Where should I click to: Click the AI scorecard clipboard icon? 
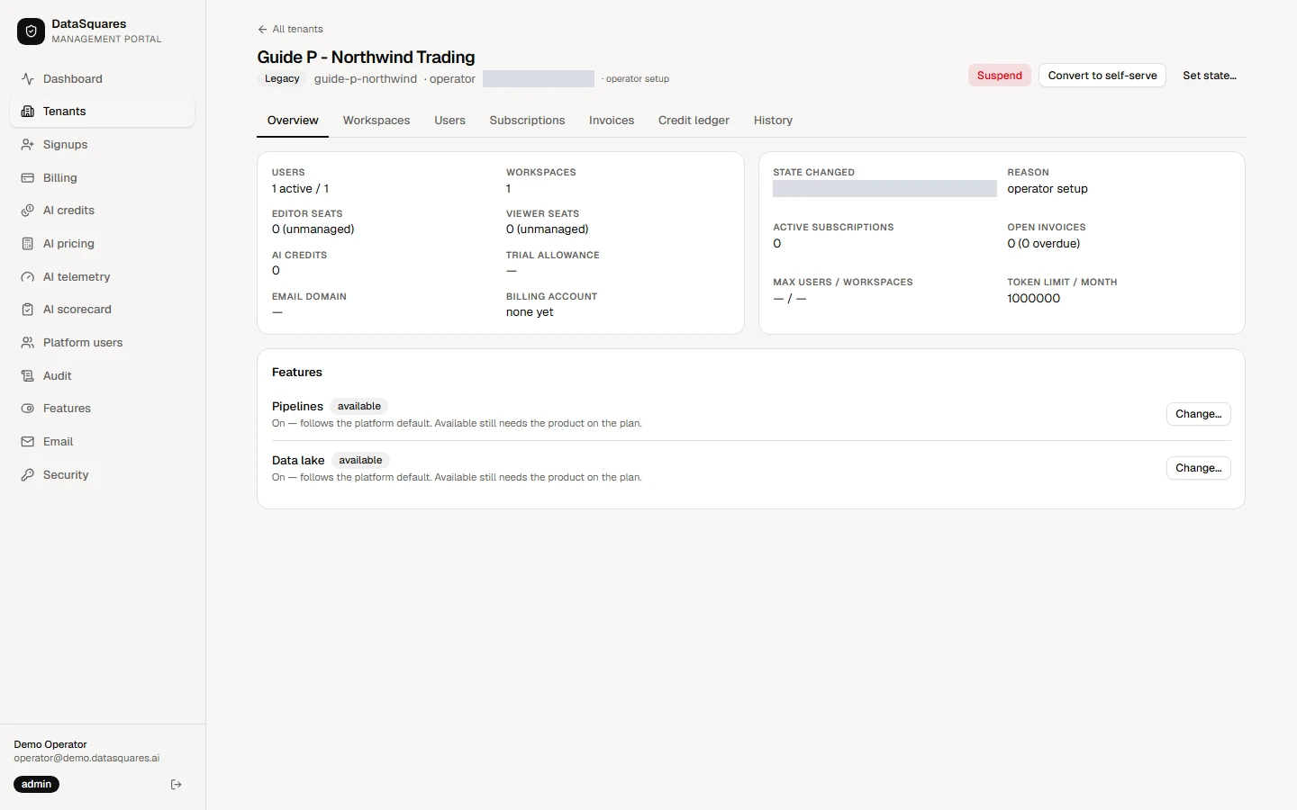[x=28, y=310]
